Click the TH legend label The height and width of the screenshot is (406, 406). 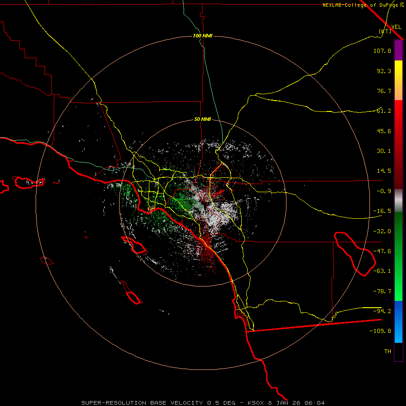388,351
